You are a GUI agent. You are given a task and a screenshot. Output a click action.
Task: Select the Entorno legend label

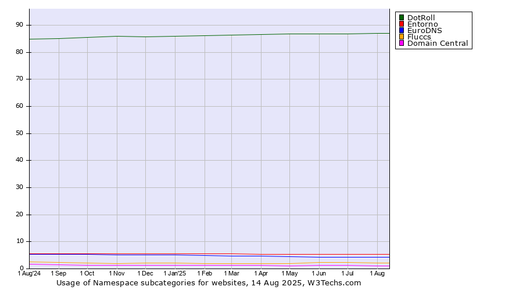coord(422,24)
